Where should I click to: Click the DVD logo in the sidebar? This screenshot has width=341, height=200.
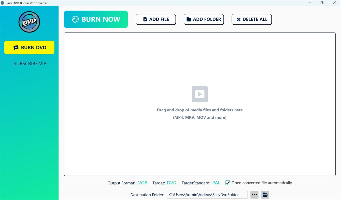pyautogui.click(x=29, y=22)
